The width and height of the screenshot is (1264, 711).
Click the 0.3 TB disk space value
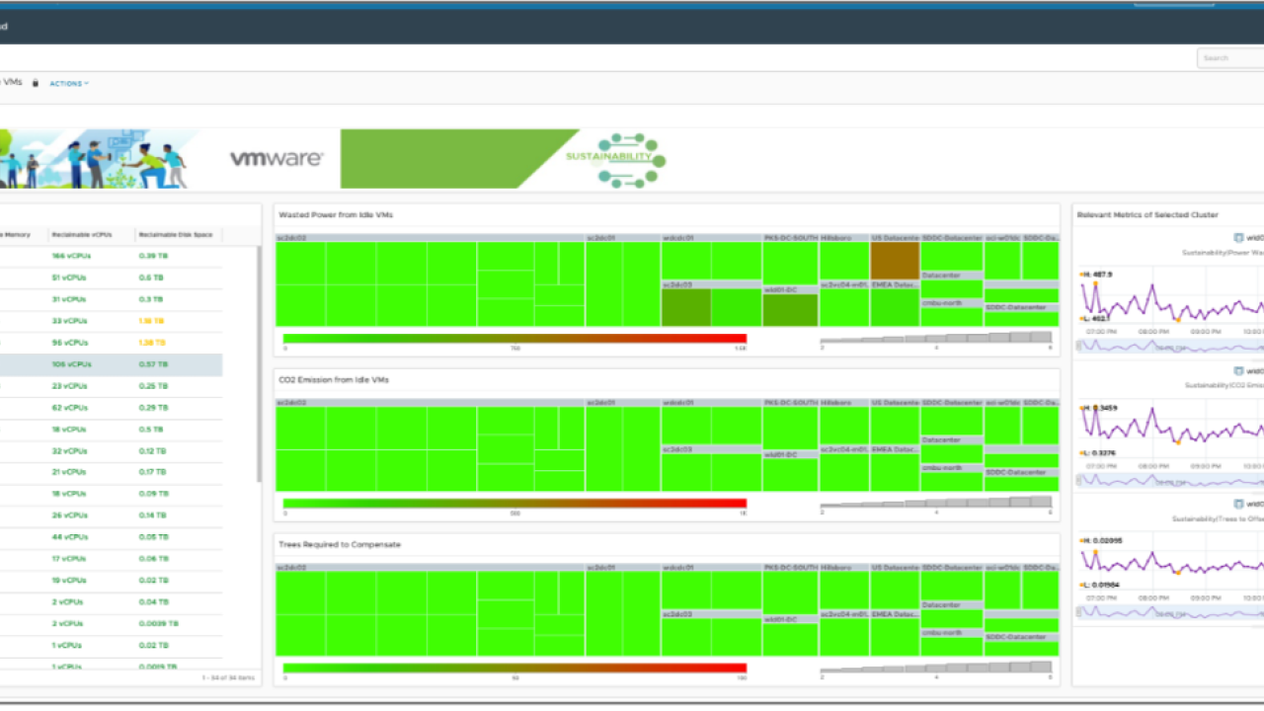click(151, 299)
